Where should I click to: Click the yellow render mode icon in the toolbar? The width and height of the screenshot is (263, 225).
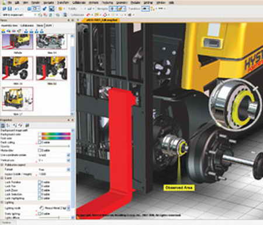[x=60, y=9]
